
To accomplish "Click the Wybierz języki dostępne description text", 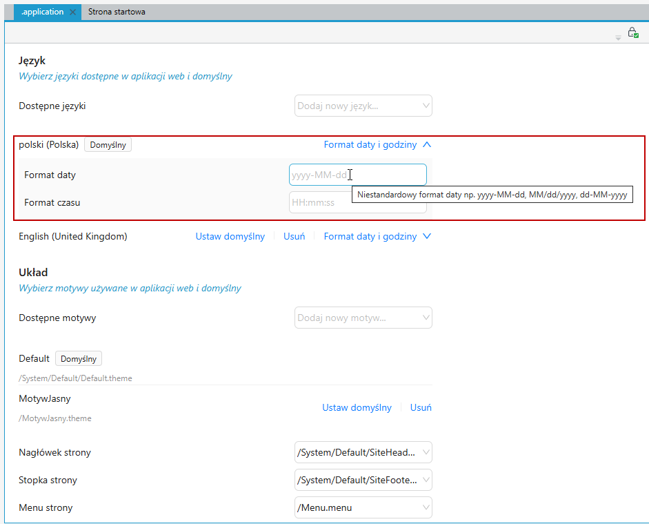I will (x=126, y=76).
